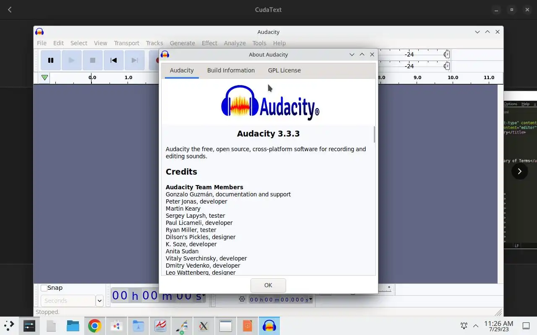
Task: Open the downloads folder icon in taskbar
Action: pyautogui.click(x=138, y=325)
